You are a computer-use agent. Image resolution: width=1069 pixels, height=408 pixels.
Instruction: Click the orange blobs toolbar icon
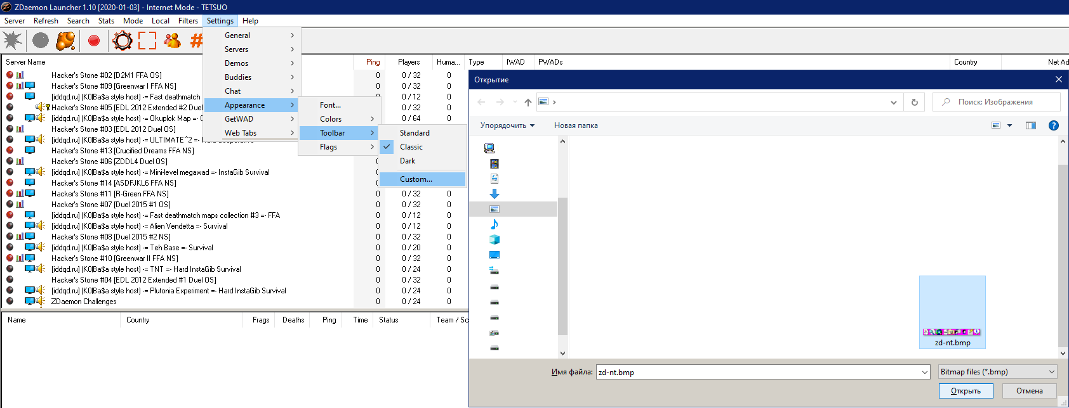pos(65,41)
